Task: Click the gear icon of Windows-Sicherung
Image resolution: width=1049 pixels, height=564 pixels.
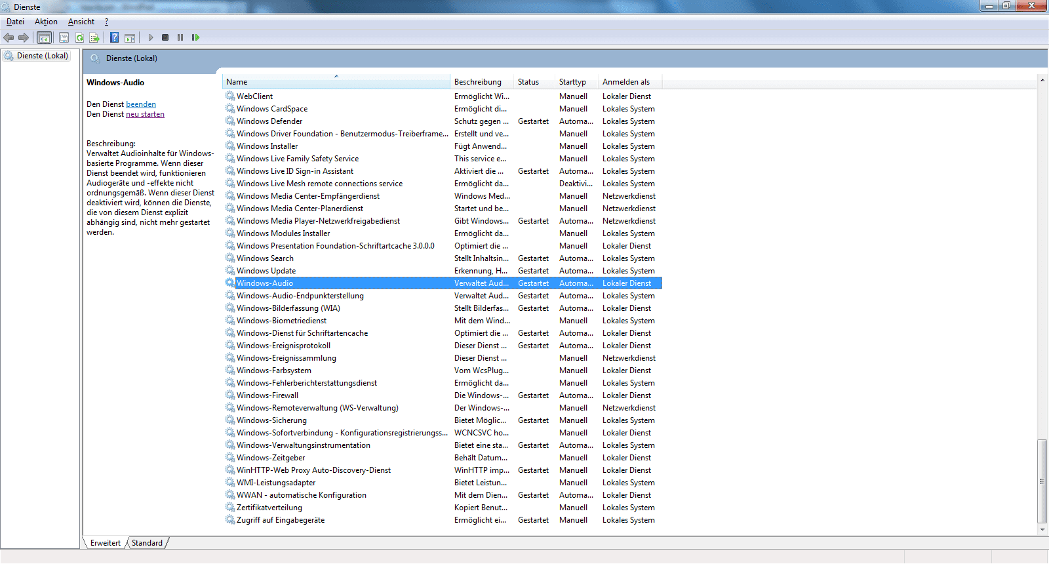Action: pyautogui.click(x=230, y=420)
